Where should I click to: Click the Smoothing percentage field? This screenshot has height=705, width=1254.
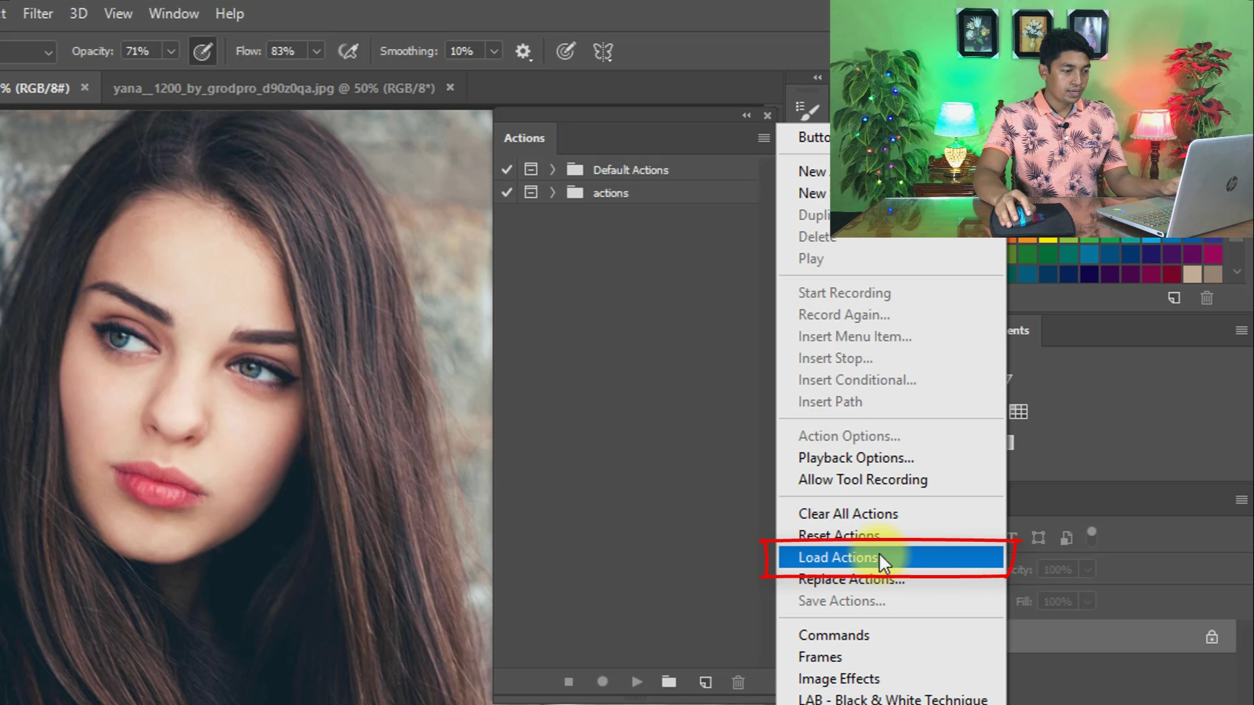tap(465, 51)
